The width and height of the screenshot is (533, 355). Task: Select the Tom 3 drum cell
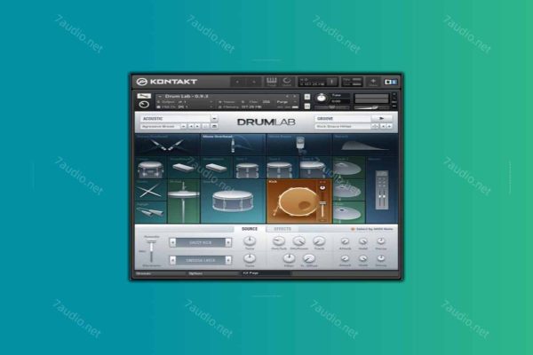pos(314,168)
